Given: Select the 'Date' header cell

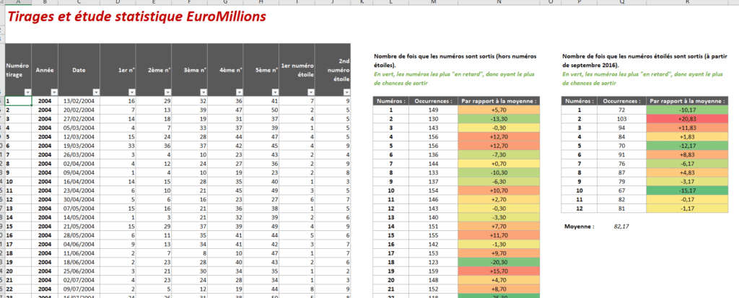Looking at the screenshot, I should point(79,70).
